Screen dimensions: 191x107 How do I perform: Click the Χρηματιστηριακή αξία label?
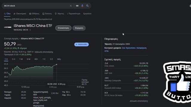(x=41, y=93)
